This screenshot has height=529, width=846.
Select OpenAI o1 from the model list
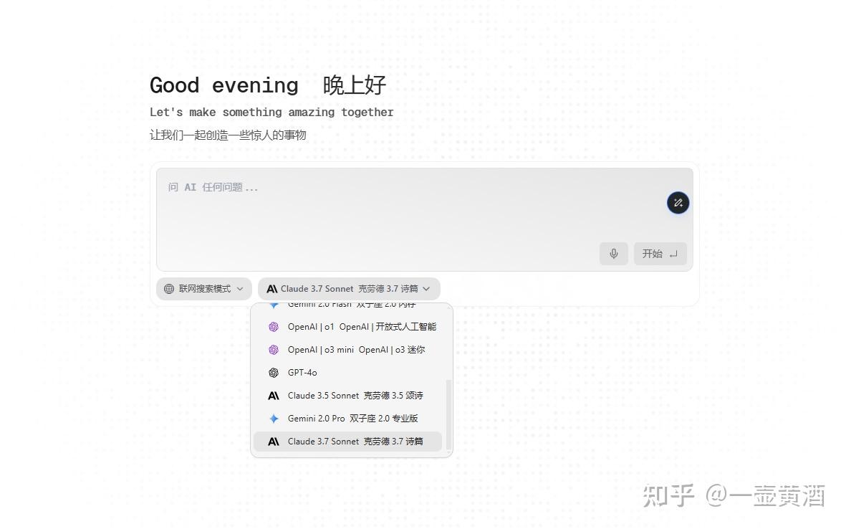[361, 327]
